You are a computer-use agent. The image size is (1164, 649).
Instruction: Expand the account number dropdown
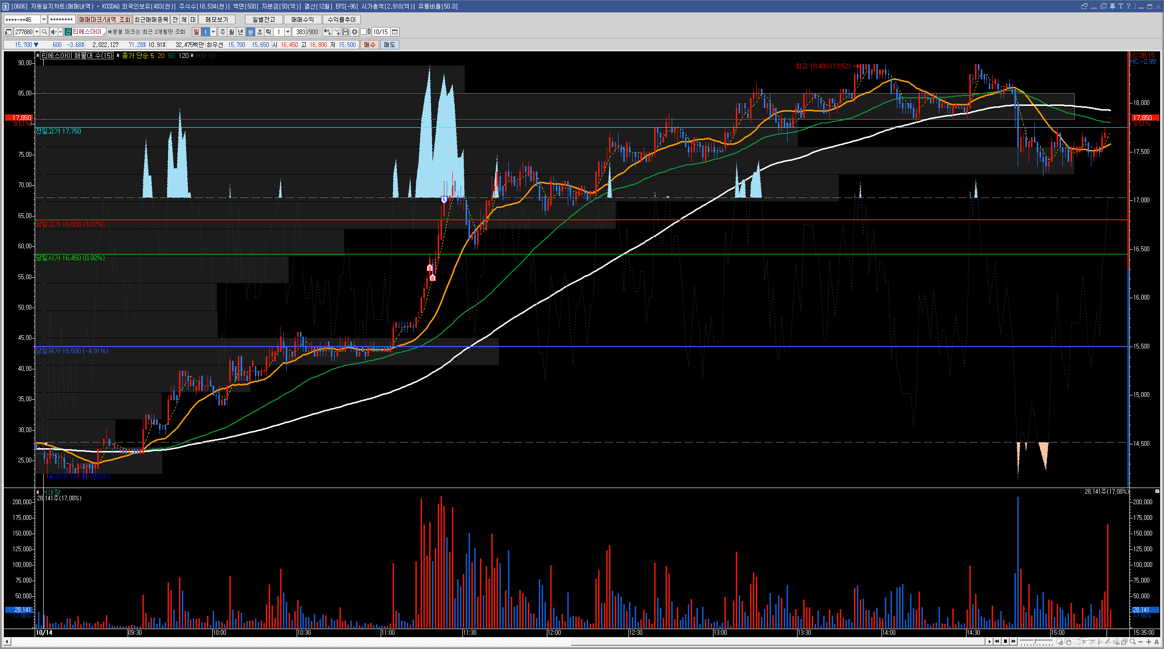coord(44,19)
